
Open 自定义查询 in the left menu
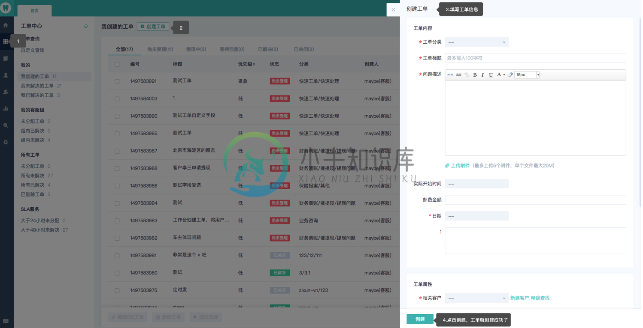point(33,51)
